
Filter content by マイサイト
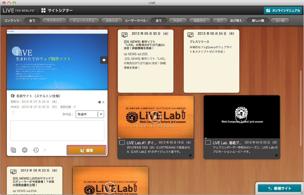point(54,20)
